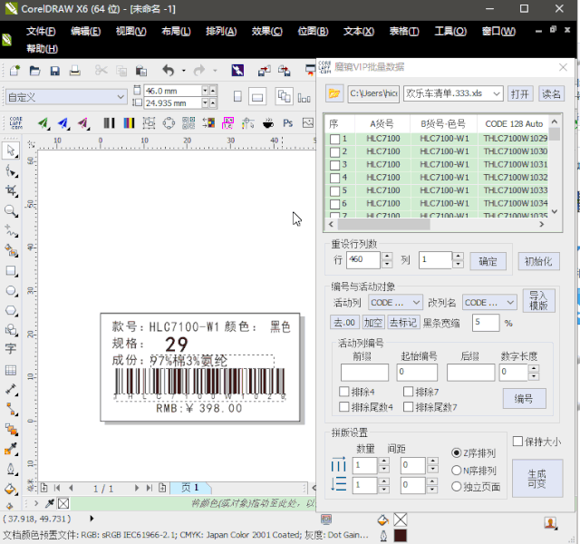The width and height of the screenshot is (580, 544).
Task: Increase the 列 column count stepper
Action: pyautogui.click(x=459, y=256)
